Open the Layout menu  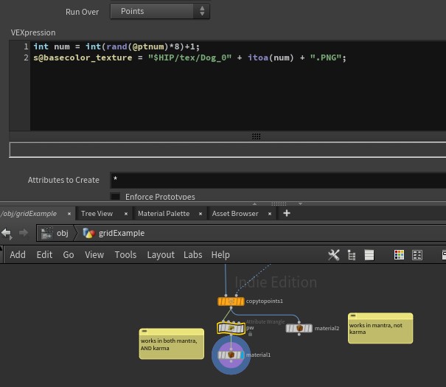[161, 254]
